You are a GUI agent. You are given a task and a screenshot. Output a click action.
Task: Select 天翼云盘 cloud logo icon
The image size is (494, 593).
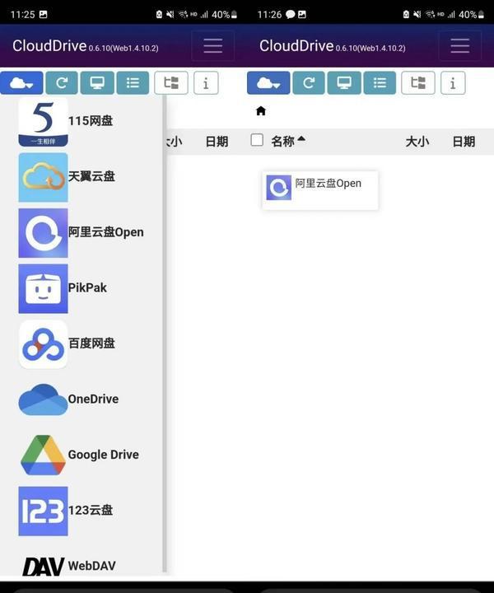click(43, 177)
